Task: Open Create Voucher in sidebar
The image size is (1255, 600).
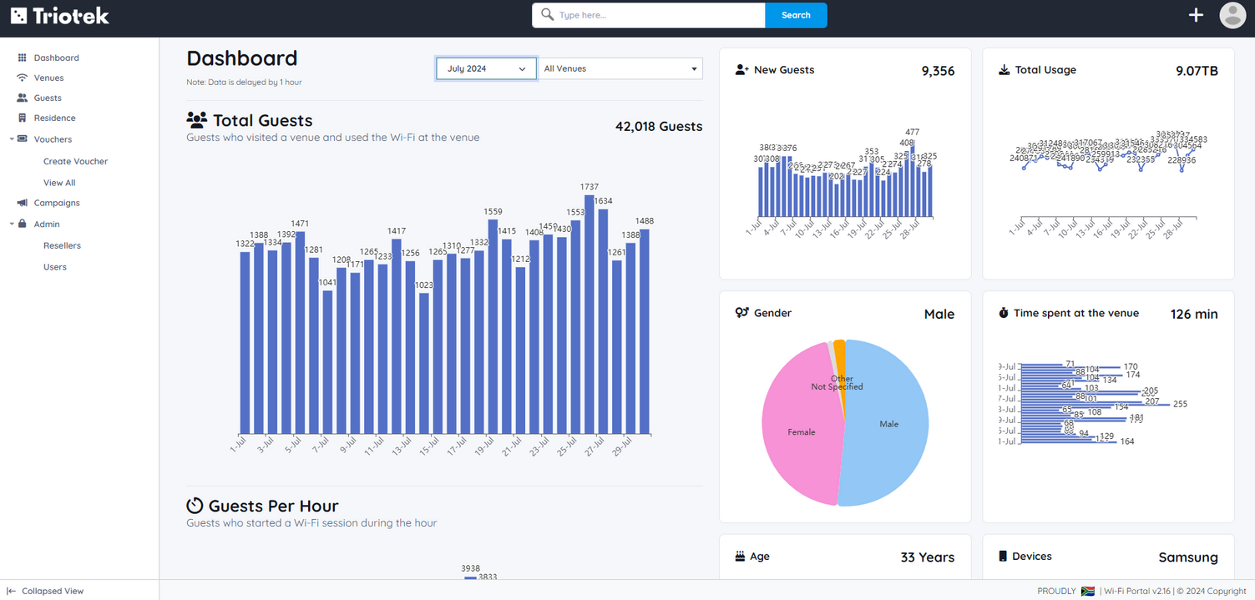Action: coord(75,161)
